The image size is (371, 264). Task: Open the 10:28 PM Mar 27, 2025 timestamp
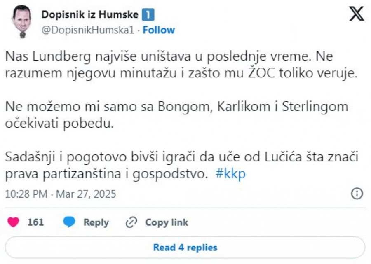61,194
